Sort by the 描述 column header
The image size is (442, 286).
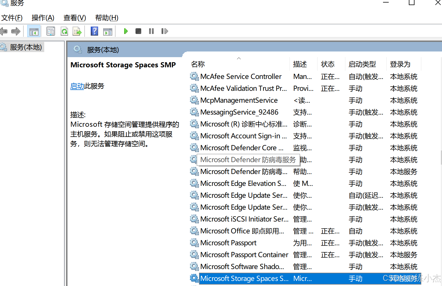coord(300,64)
